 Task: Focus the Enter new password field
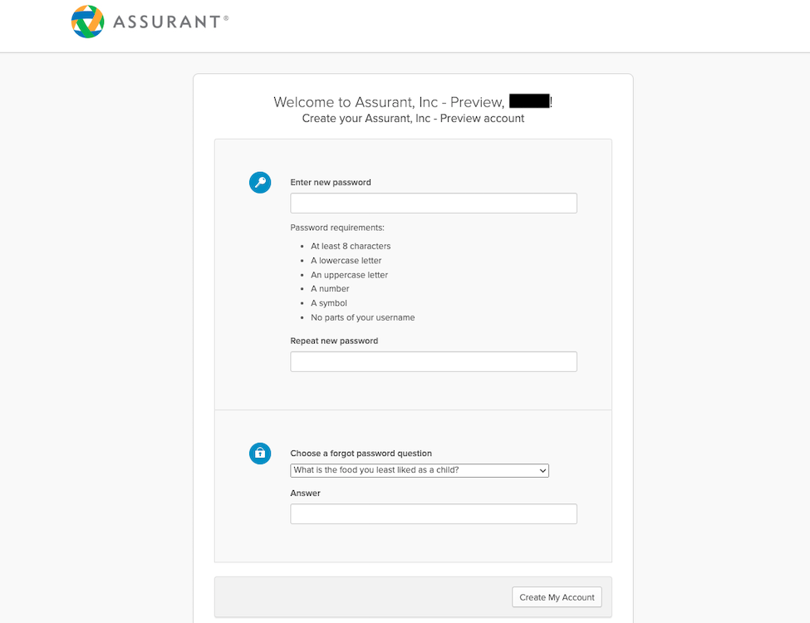click(x=434, y=203)
